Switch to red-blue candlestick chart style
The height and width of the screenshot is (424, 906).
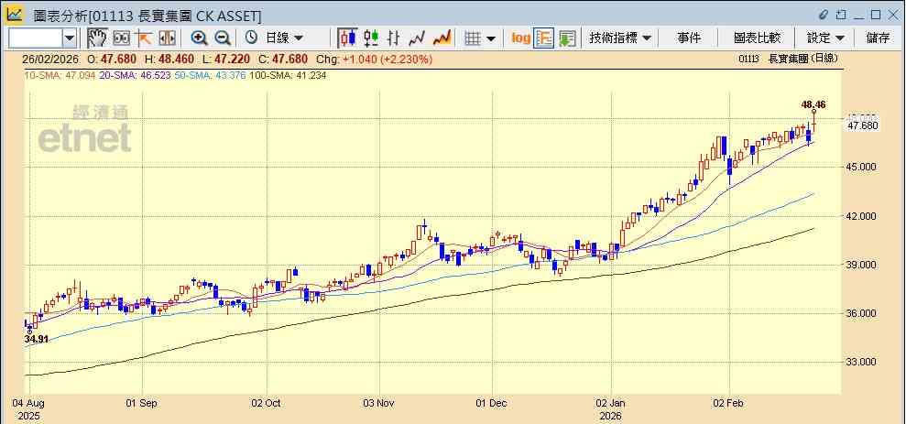click(347, 38)
